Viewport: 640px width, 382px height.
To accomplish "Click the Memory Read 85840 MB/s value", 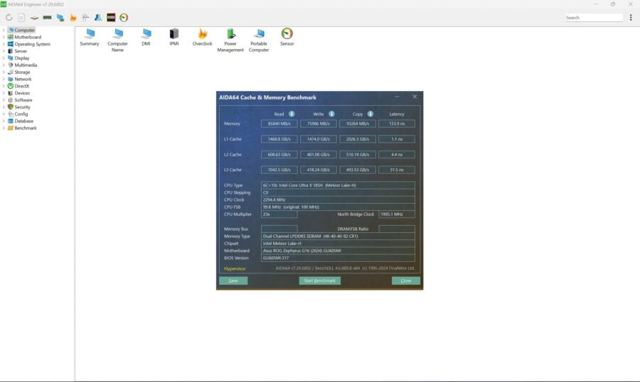I will (279, 124).
